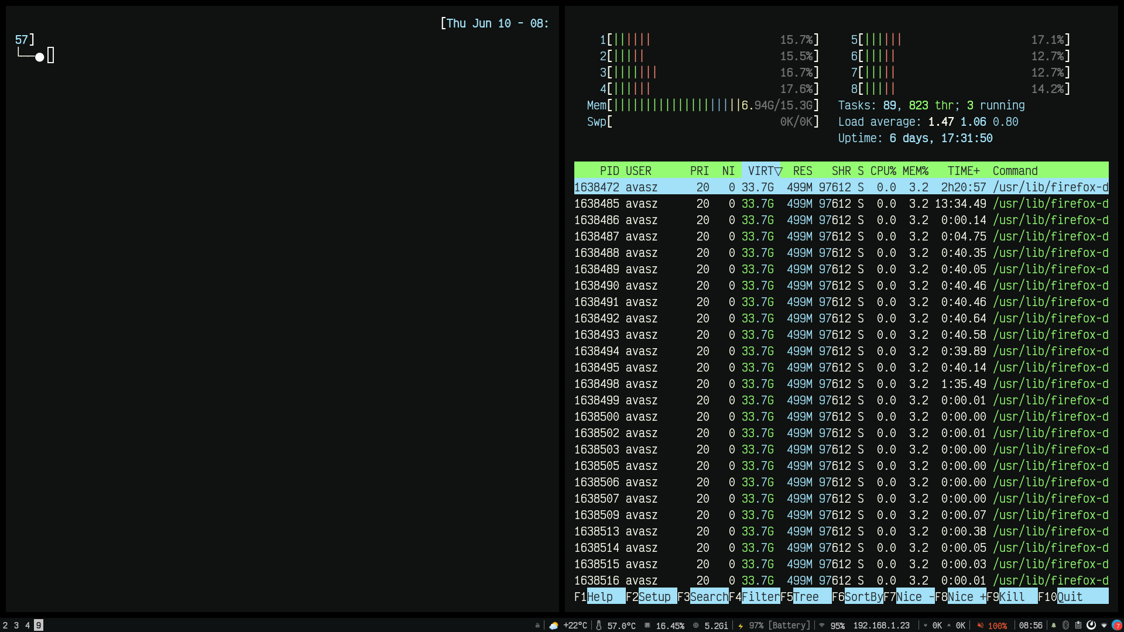
Task: Click CPU 5 usage bar
Action: (x=960, y=40)
